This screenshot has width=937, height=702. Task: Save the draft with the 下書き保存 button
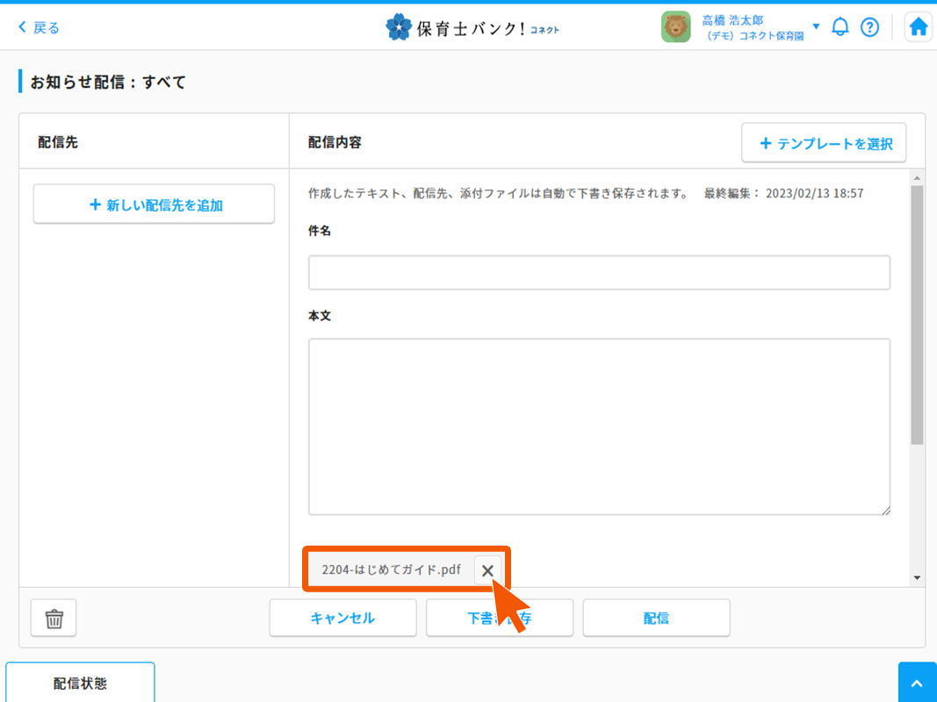pos(499,618)
